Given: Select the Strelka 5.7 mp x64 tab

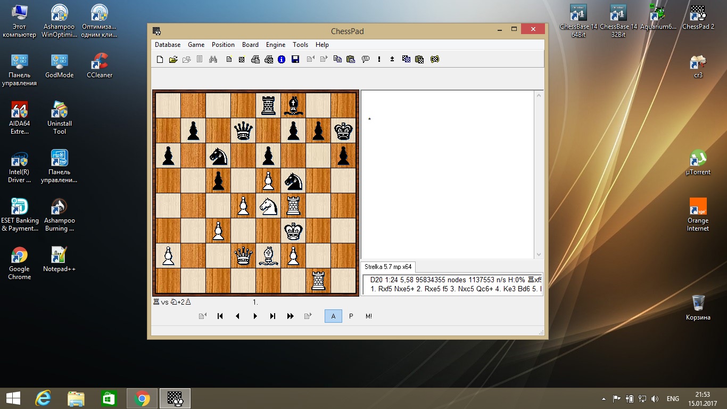Looking at the screenshot, I should [x=388, y=267].
